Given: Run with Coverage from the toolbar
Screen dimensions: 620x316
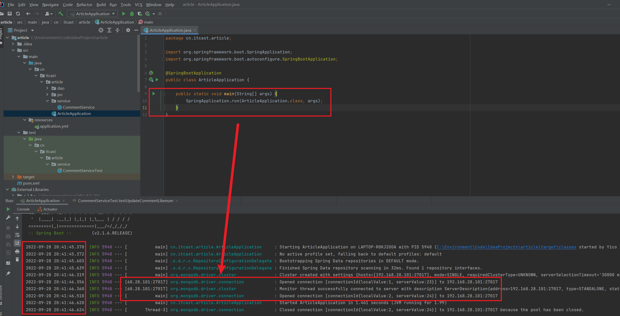Looking at the screenshot, I should [x=140, y=14].
